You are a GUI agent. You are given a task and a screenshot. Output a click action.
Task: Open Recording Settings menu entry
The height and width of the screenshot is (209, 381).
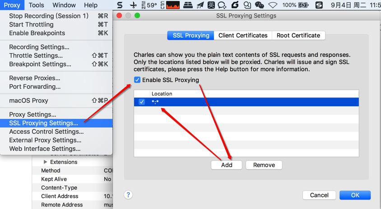click(x=56, y=47)
